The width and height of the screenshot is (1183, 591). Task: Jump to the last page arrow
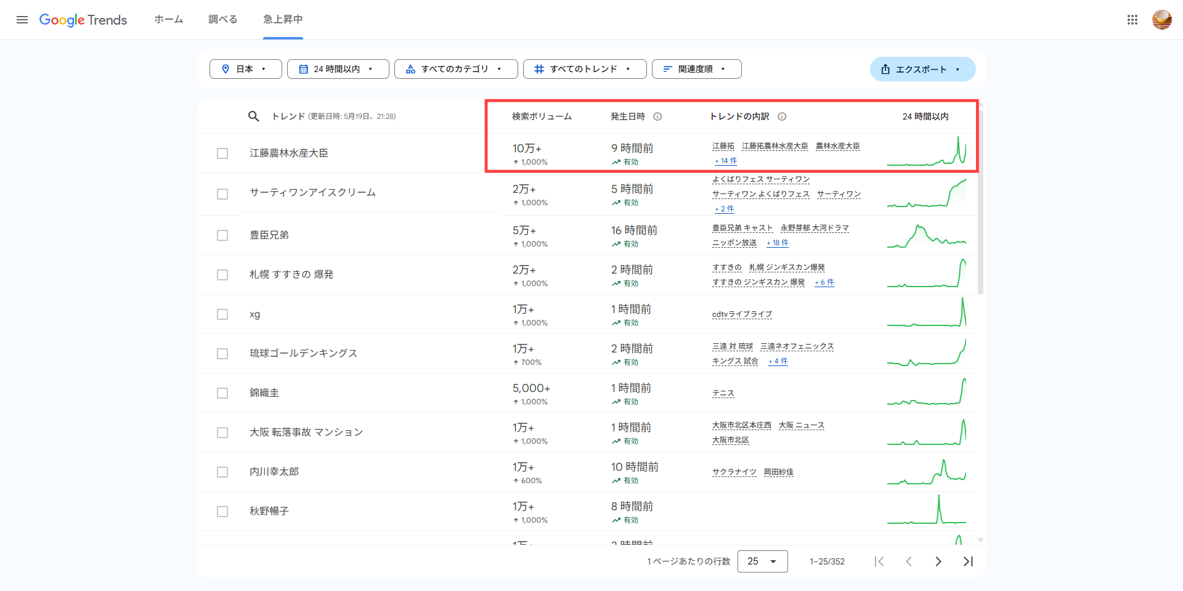(968, 561)
